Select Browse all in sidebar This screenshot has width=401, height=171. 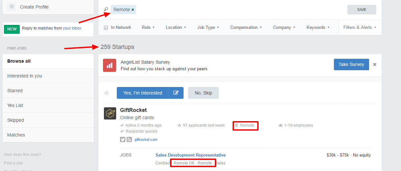(x=48, y=61)
